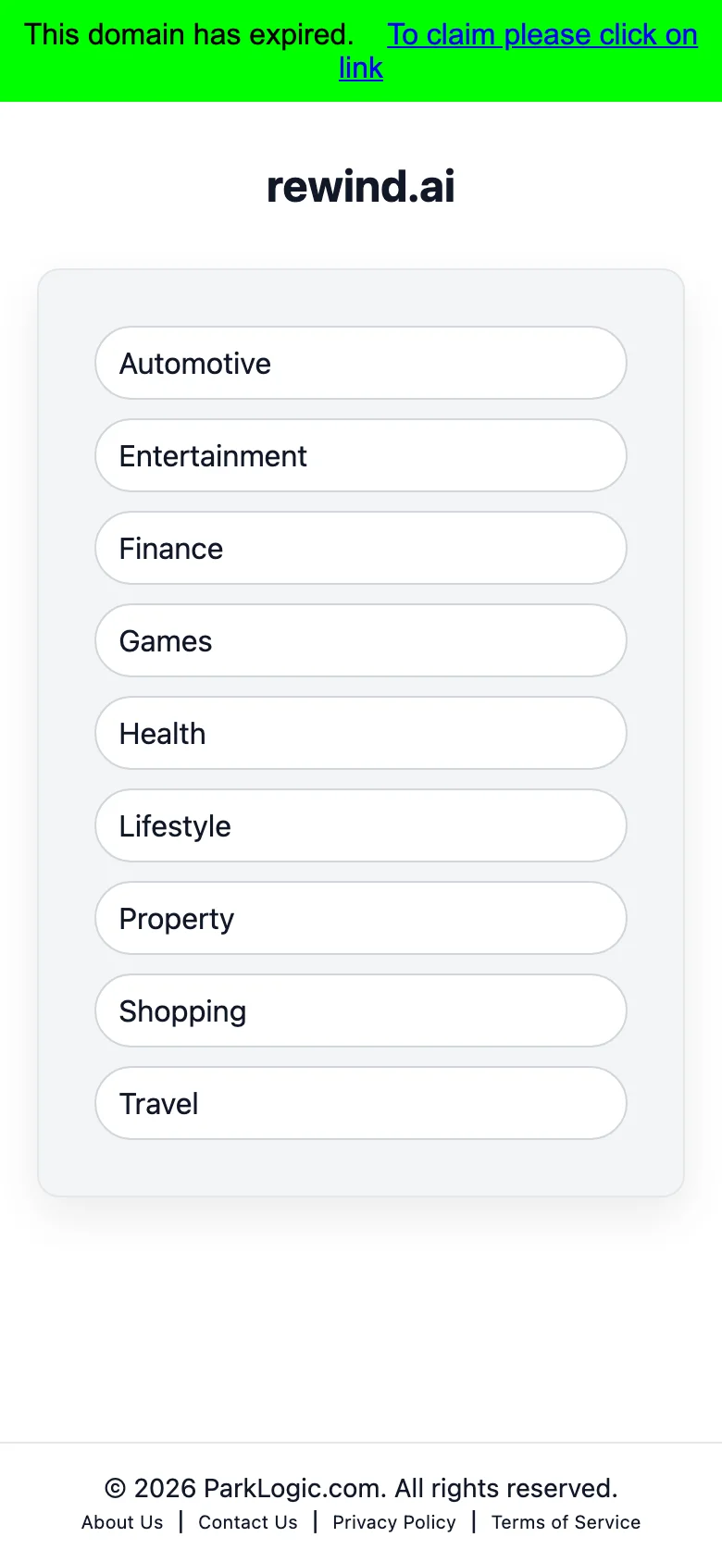Viewport: 722px width, 1562px height.
Task: Click the Contact Us footer link
Action: [248, 1522]
